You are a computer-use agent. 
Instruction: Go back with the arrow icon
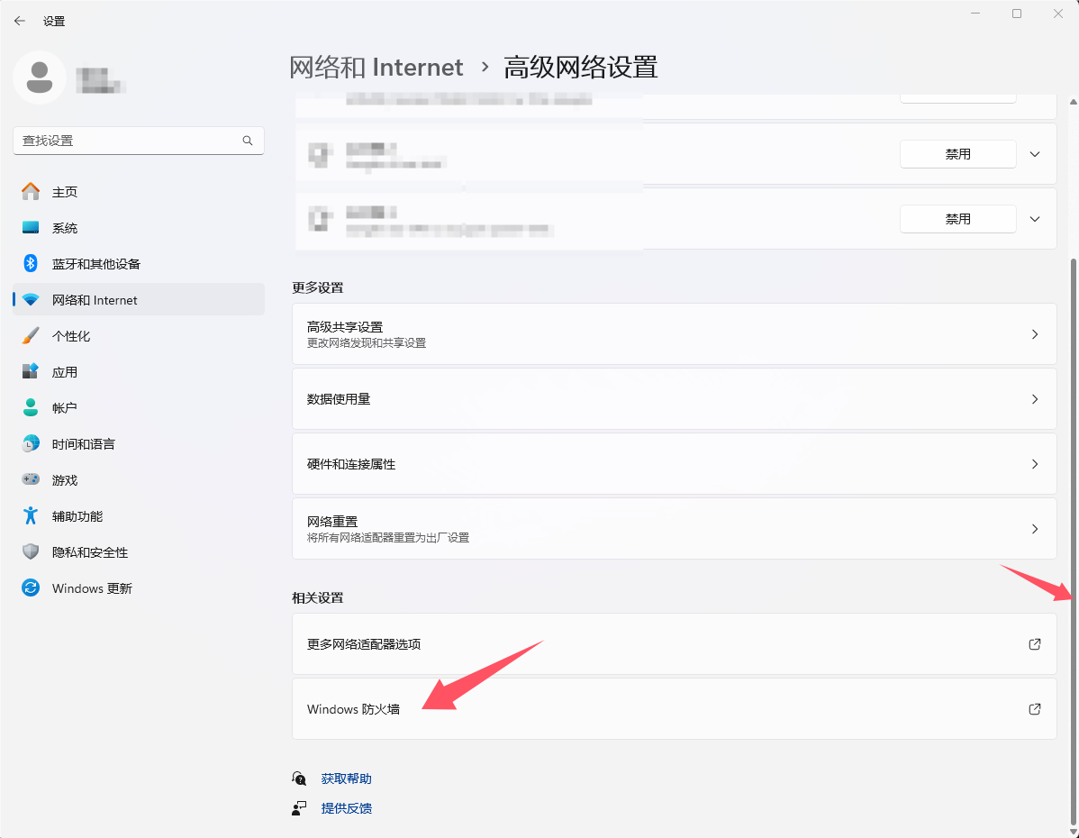click(19, 22)
